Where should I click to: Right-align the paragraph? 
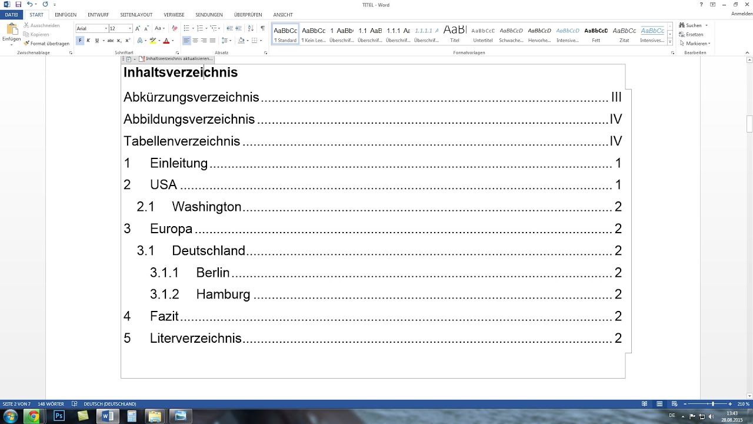point(204,41)
